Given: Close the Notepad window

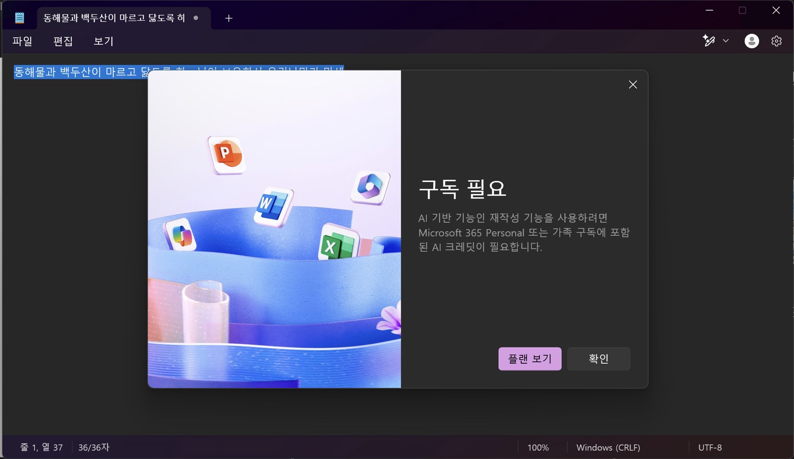Looking at the screenshot, I should pyautogui.click(x=776, y=10).
